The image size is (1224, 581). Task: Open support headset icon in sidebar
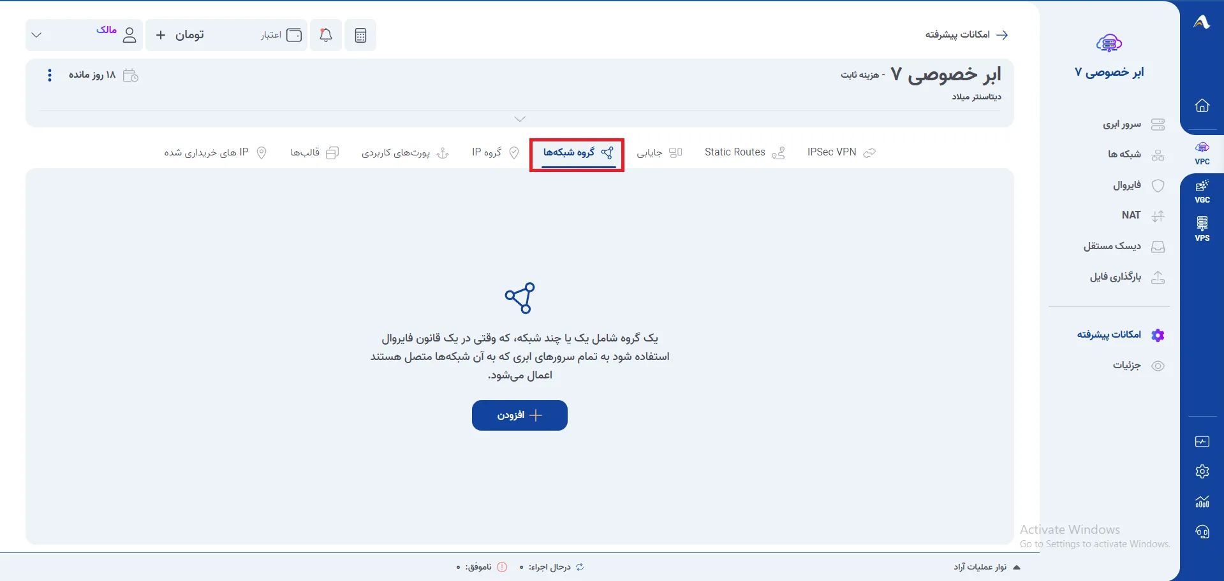tap(1202, 532)
